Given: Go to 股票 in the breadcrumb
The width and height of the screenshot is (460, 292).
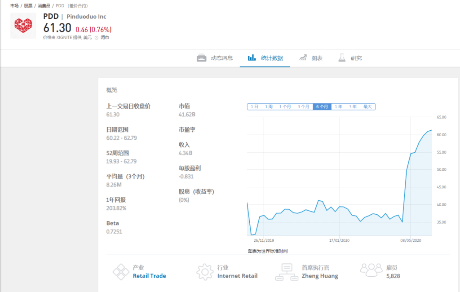Looking at the screenshot, I should coord(28,5).
